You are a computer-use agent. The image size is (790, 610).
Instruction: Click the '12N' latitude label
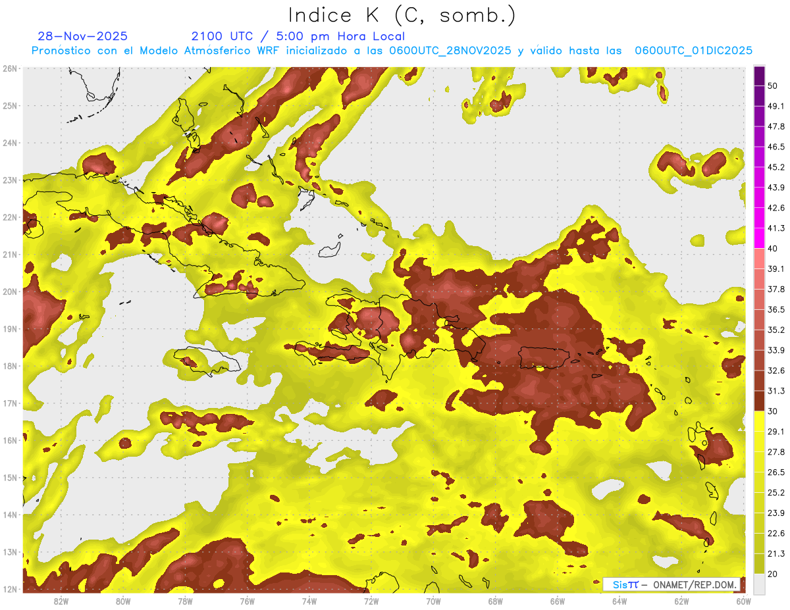point(10,589)
